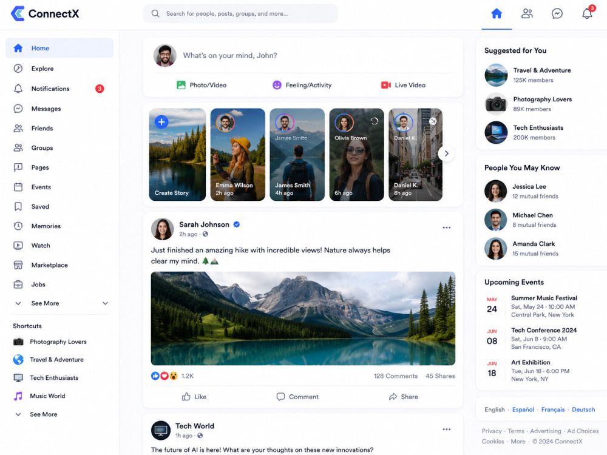
Task: Open the Marketplace storefront icon
Action: coord(18,265)
